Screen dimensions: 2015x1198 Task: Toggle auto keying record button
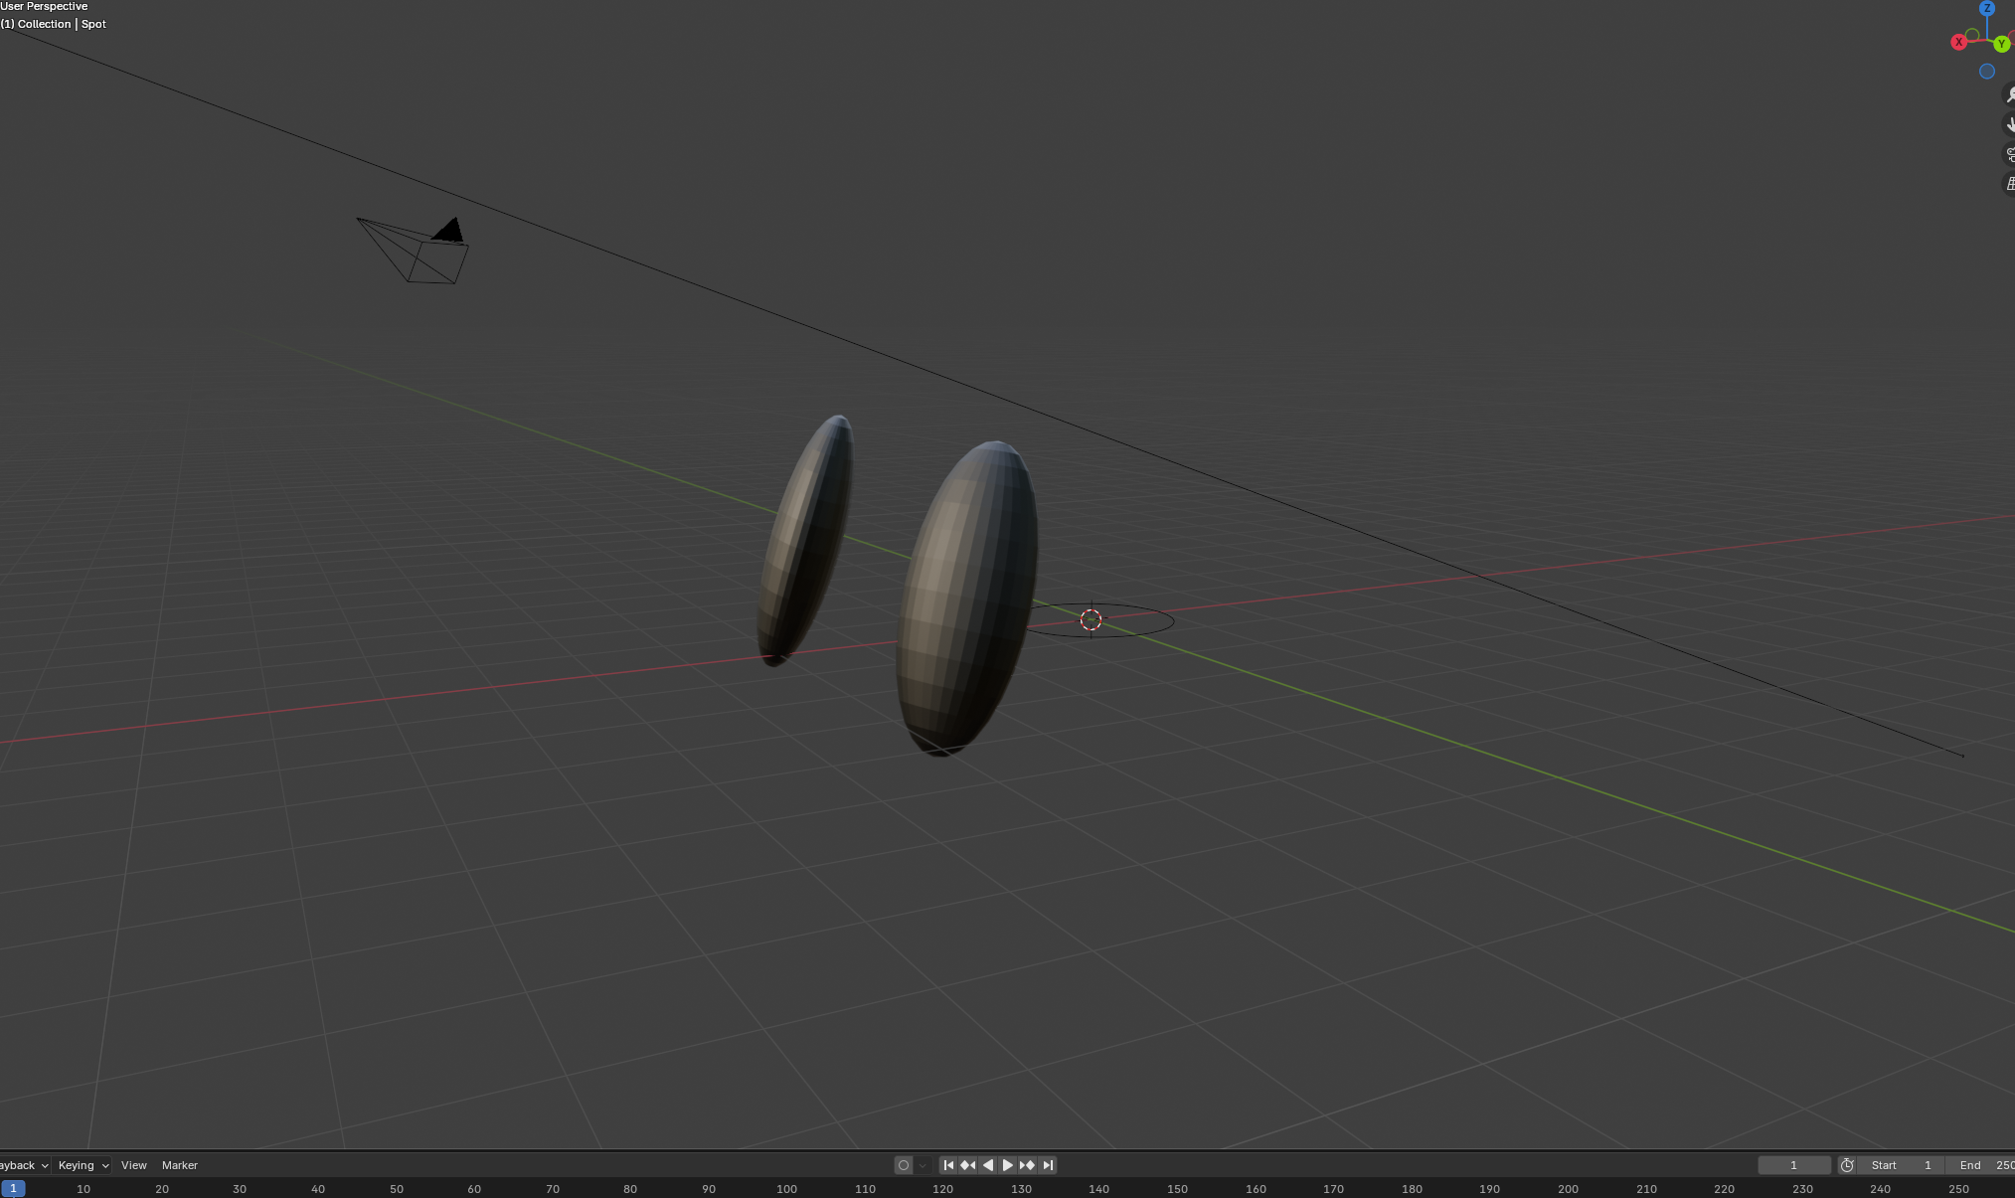pyautogui.click(x=903, y=1165)
